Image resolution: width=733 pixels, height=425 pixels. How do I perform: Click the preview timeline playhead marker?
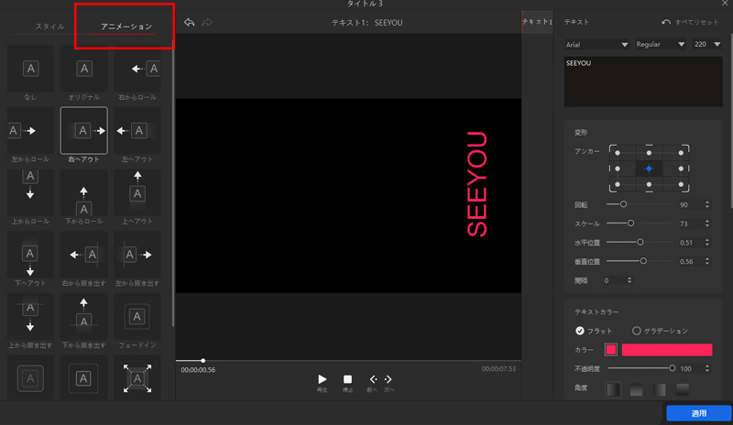click(202, 361)
